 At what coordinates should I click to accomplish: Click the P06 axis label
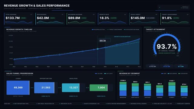(x=71, y=67)
